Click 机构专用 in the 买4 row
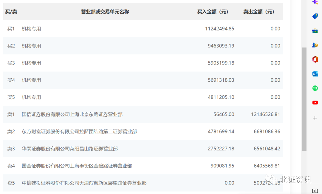322x194 pixels. (x=31, y=80)
